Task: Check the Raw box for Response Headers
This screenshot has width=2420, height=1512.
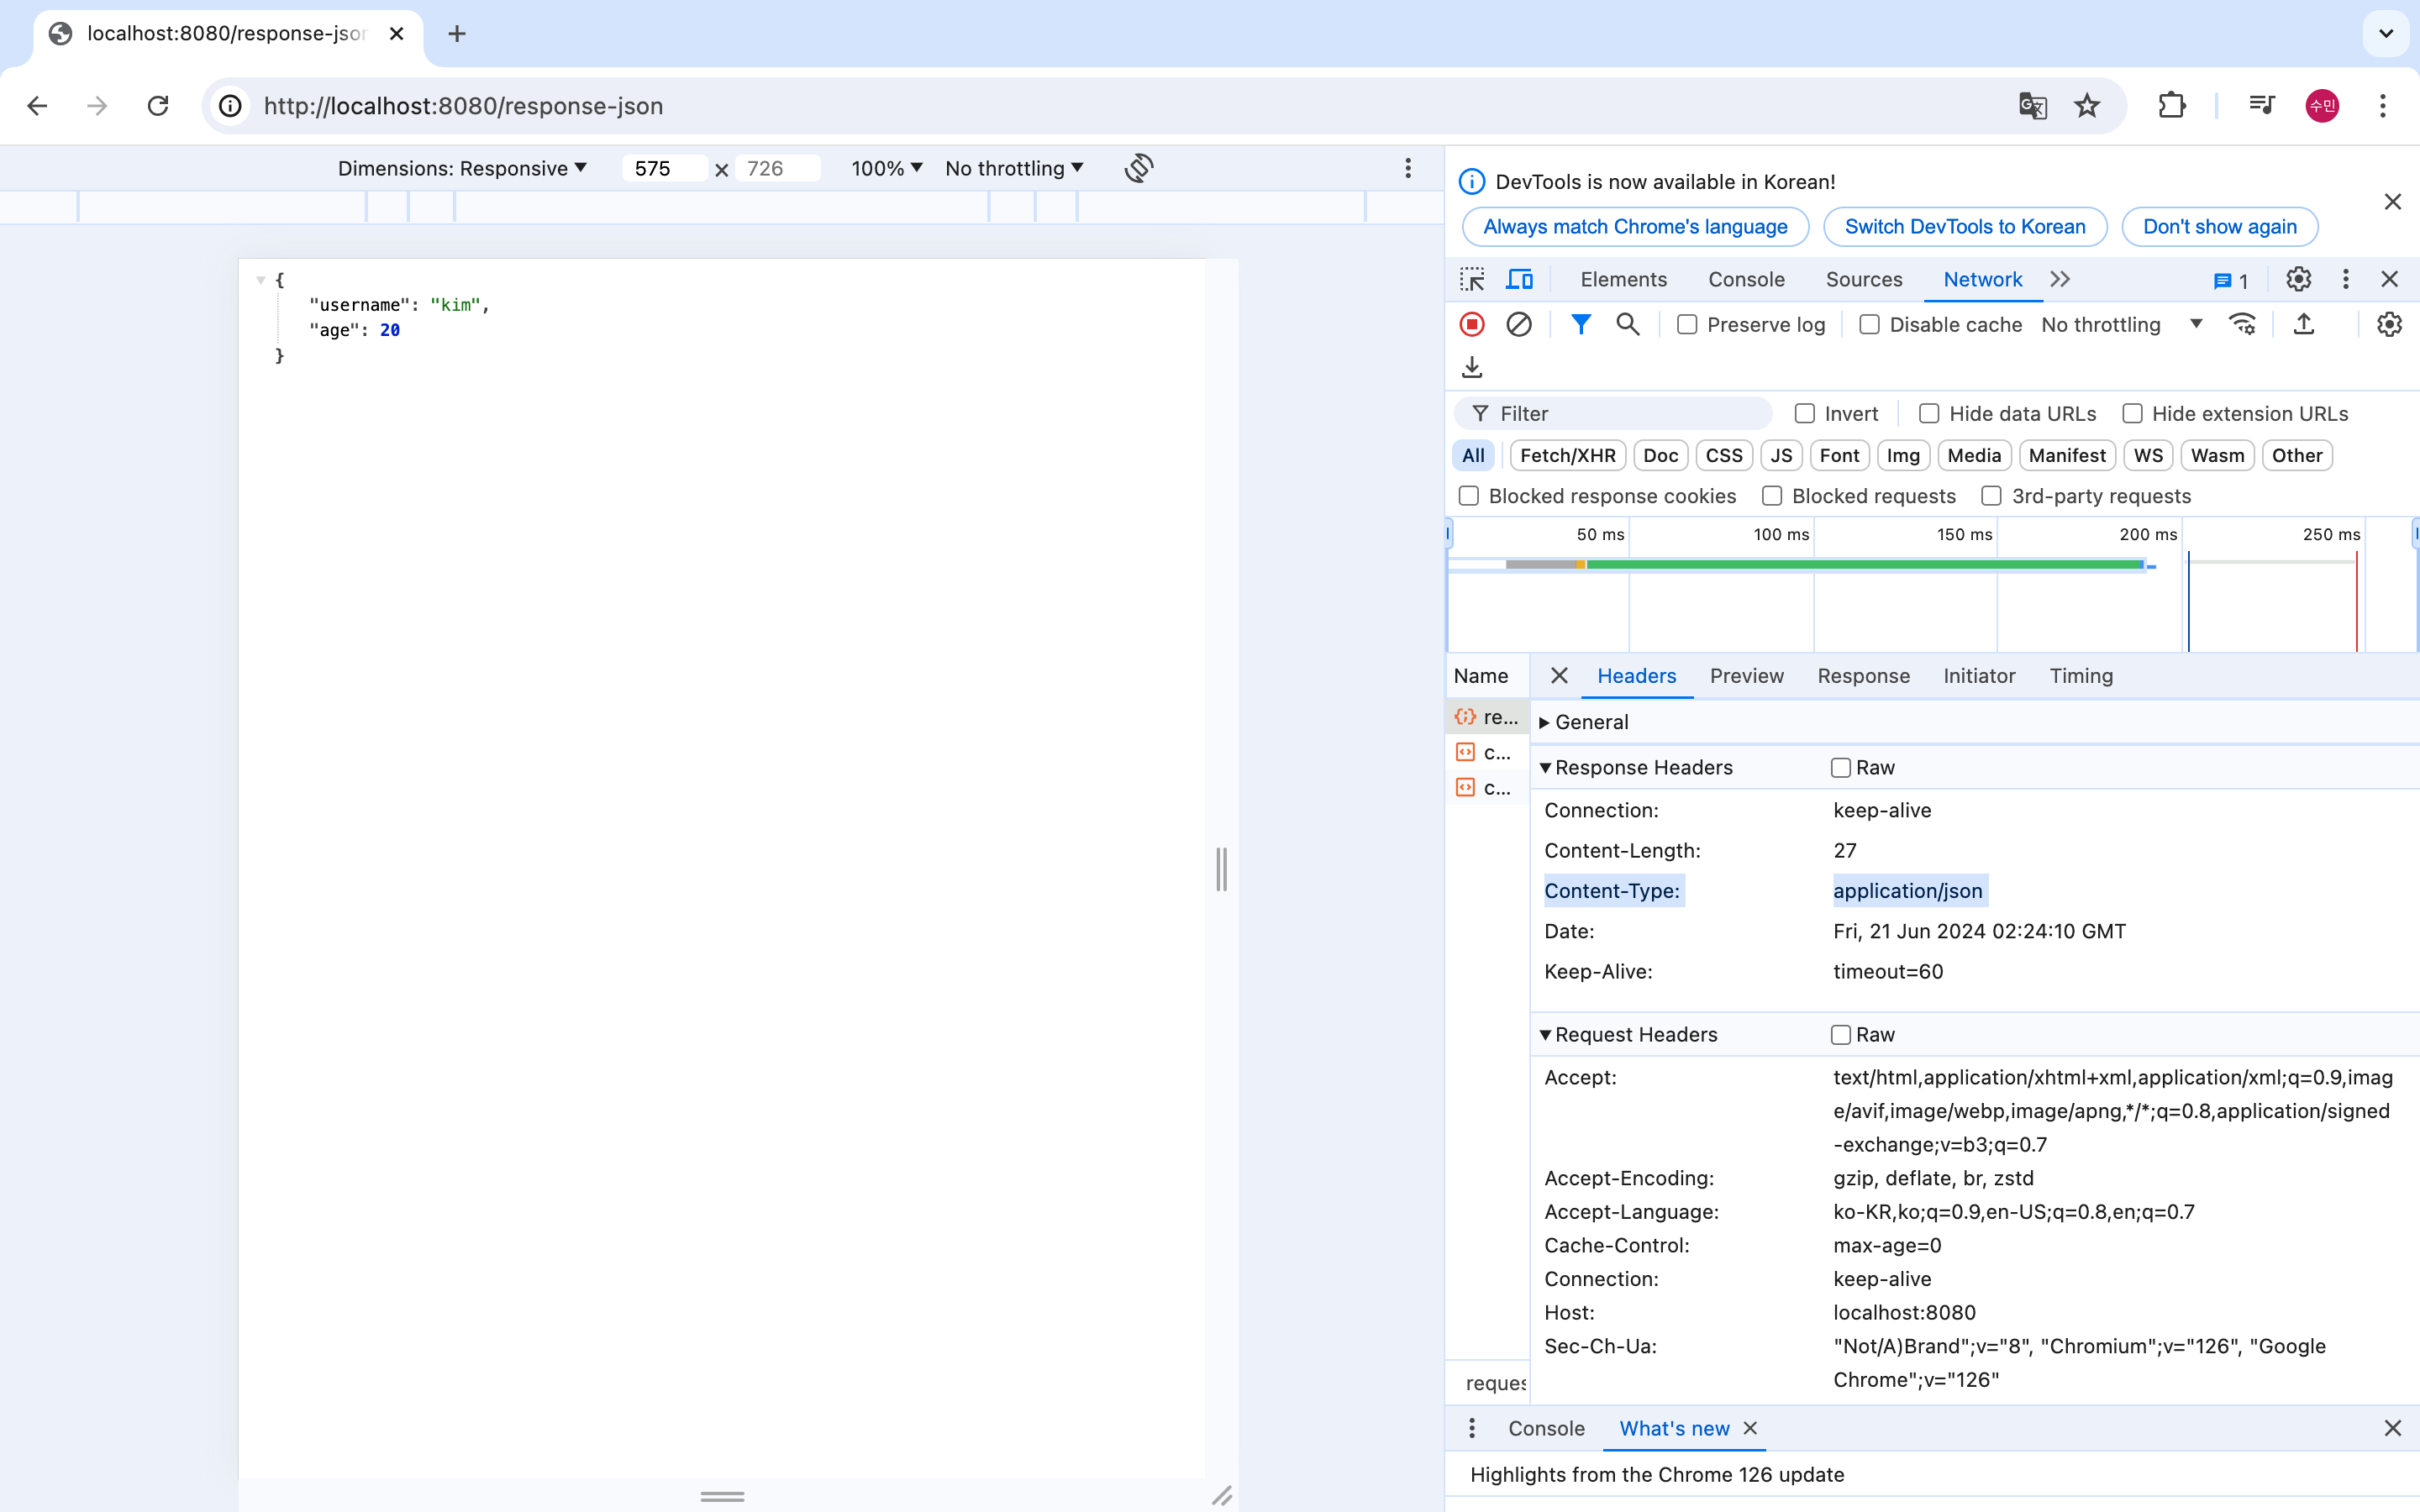Action: pos(1840,767)
